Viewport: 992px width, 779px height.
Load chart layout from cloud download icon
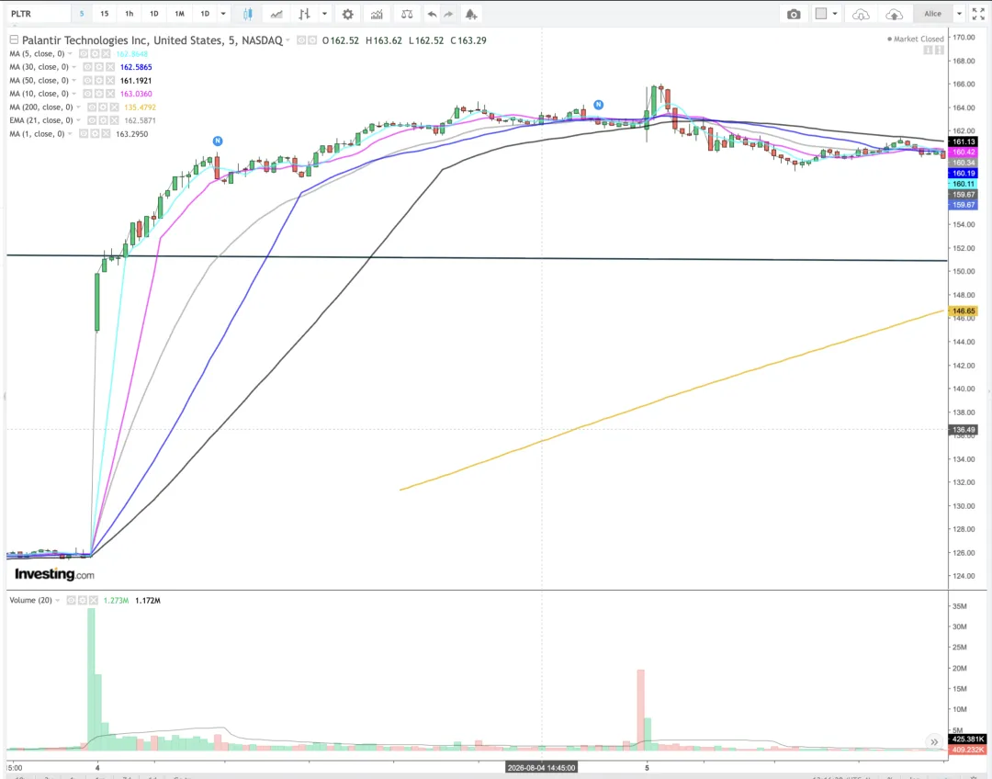pos(861,14)
